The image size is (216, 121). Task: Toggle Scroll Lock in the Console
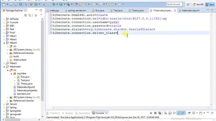coord(170,113)
